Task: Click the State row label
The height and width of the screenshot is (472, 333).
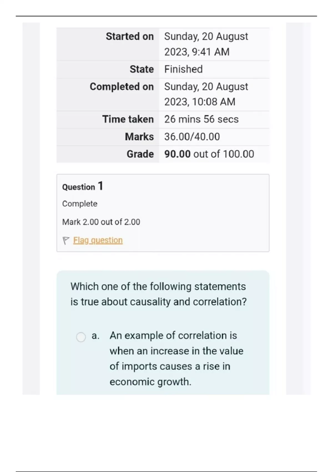Action: coord(142,69)
